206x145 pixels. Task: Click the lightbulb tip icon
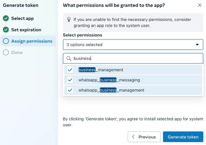click(69, 20)
